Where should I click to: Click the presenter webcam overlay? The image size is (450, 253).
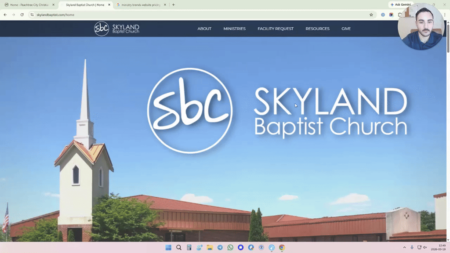point(421,27)
